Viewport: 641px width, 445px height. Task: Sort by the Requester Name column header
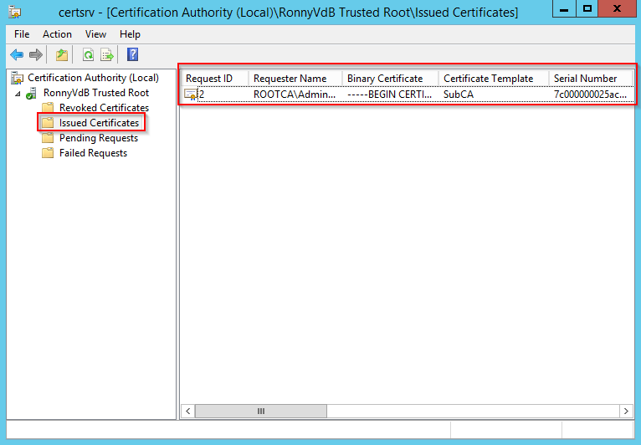(x=290, y=79)
